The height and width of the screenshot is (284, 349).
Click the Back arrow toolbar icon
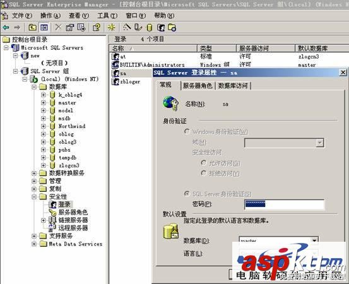coord(6,27)
